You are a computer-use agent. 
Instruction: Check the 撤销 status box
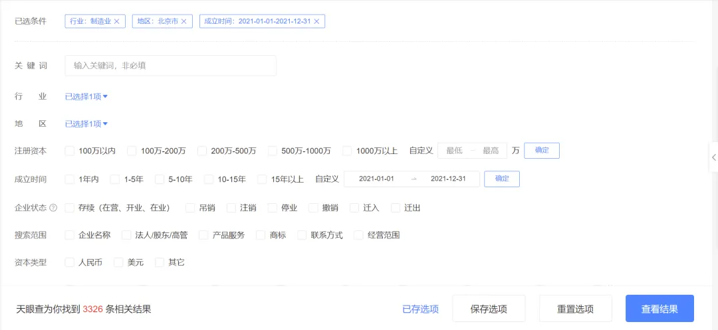[313, 208]
